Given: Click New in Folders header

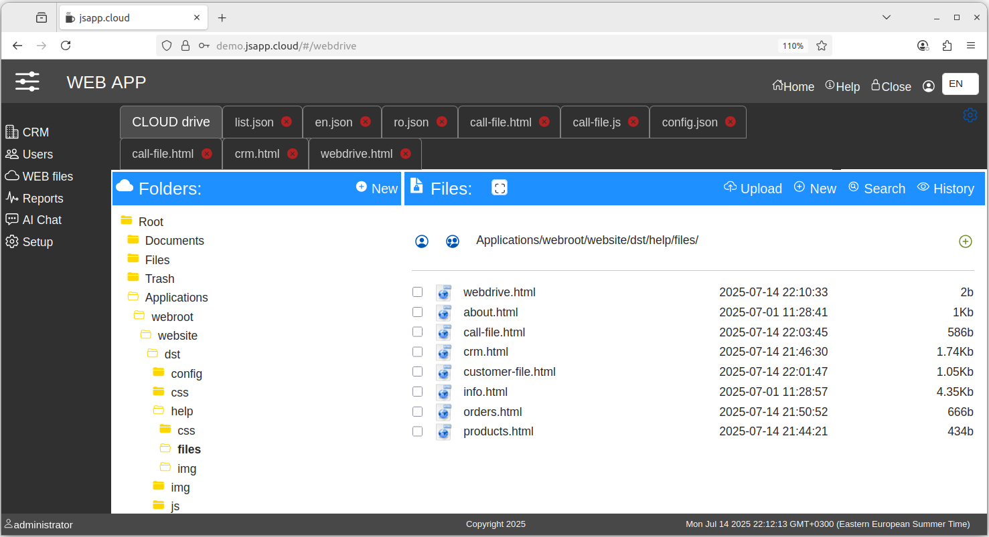Looking at the screenshot, I should (x=377, y=189).
